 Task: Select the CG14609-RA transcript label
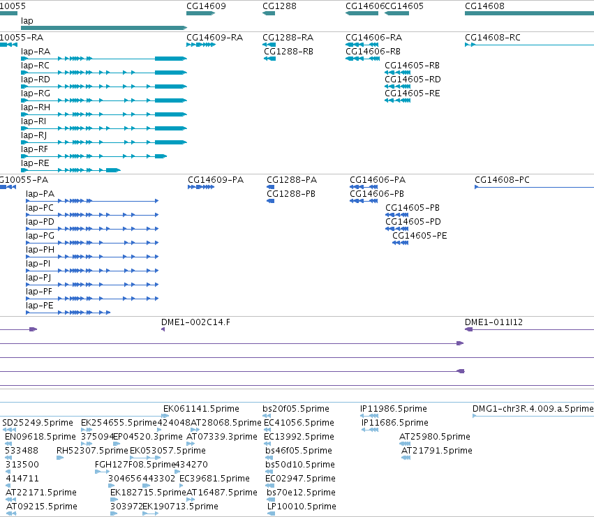(x=214, y=38)
